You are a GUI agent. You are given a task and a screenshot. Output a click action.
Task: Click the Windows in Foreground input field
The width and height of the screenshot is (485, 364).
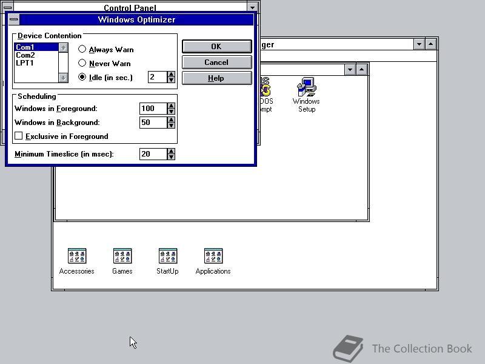click(153, 109)
